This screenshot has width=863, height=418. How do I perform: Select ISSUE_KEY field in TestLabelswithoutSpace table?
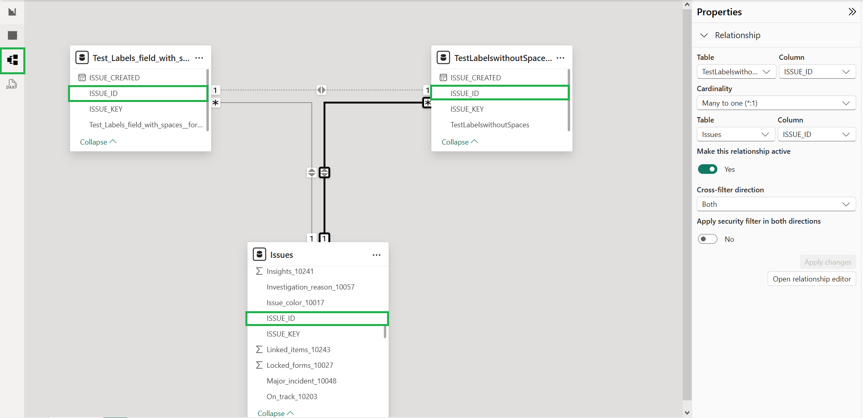(x=499, y=109)
